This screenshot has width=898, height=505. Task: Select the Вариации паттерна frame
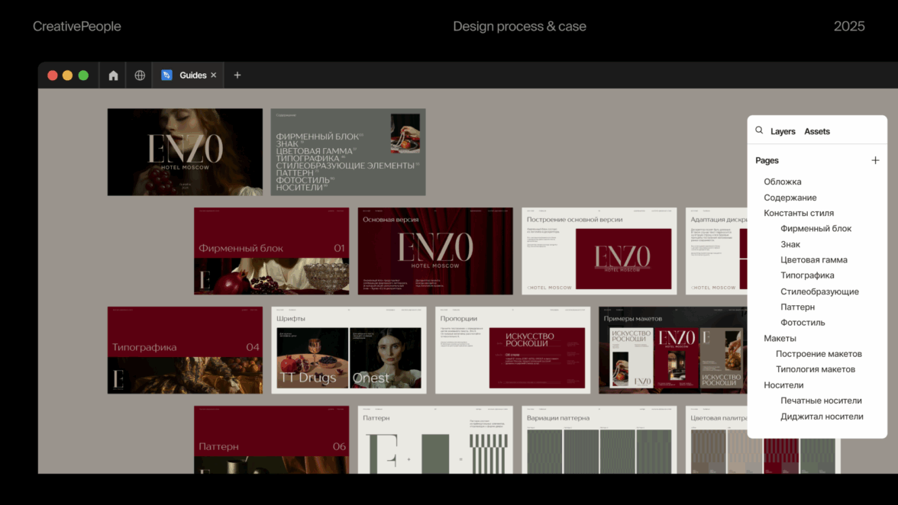point(599,440)
